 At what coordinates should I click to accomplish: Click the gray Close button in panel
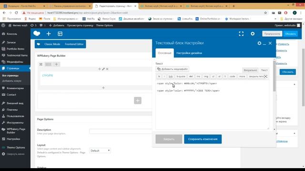pos(169,139)
